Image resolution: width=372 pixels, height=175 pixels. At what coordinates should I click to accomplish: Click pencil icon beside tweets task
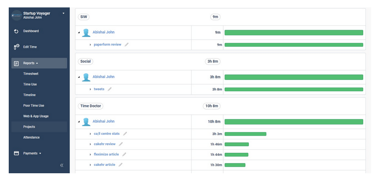(x=110, y=89)
